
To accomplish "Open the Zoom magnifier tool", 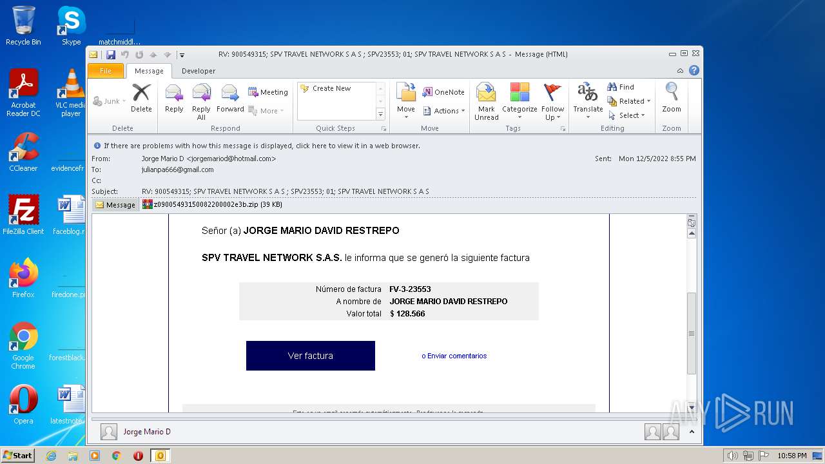I will click(x=672, y=99).
